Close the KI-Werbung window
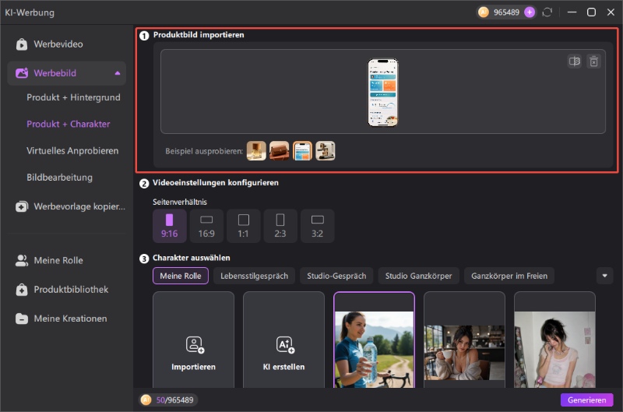 click(x=611, y=12)
